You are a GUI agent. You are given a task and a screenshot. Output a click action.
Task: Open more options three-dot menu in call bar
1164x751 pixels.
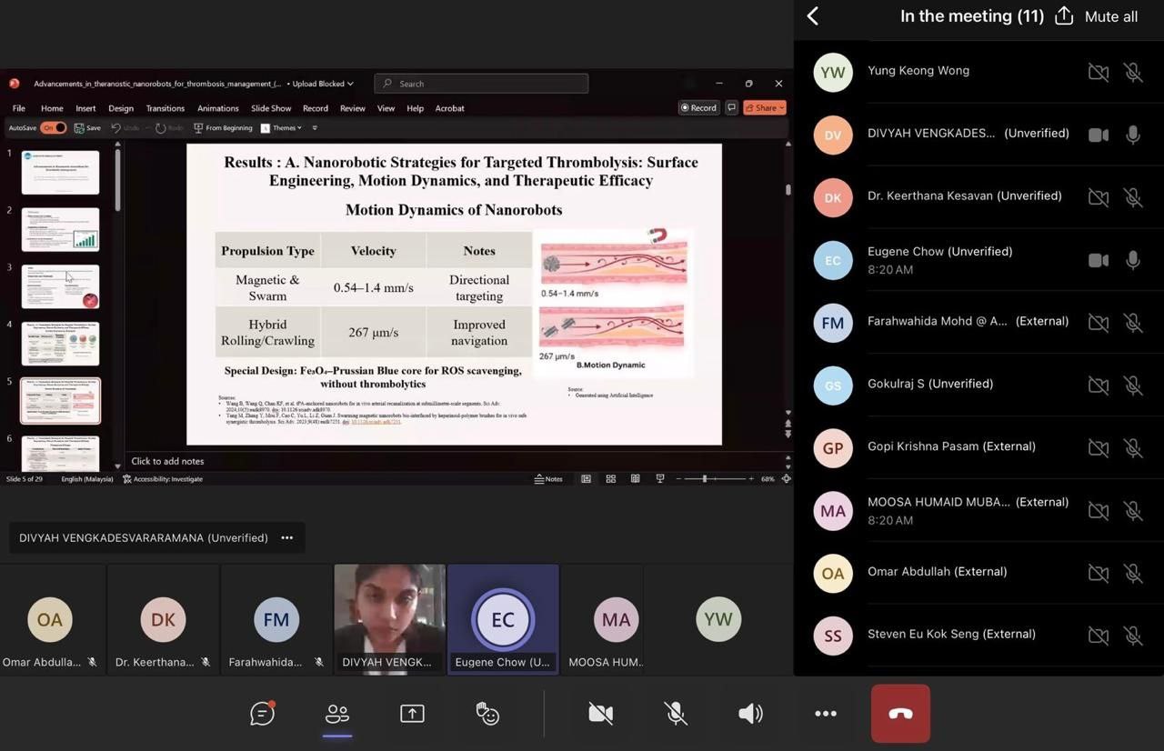[826, 714]
